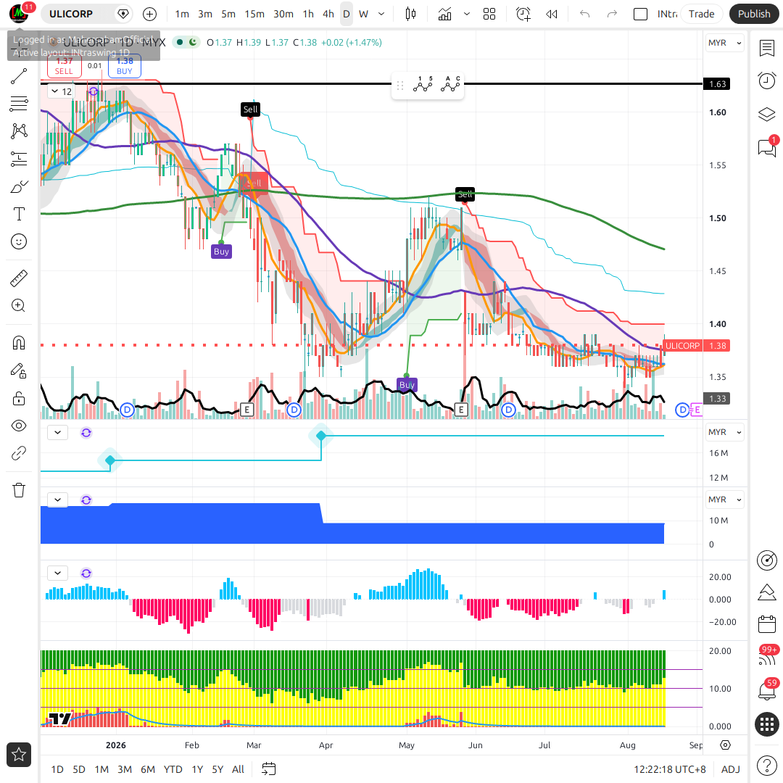
Task: Toggle ADJ adjustment for dividends
Action: point(731,769)
